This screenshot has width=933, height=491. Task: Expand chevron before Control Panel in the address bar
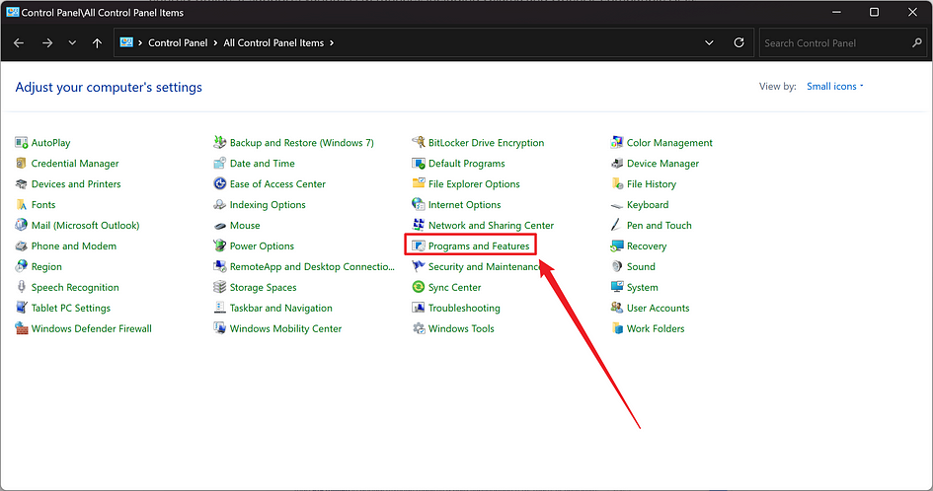pos(140,42)
